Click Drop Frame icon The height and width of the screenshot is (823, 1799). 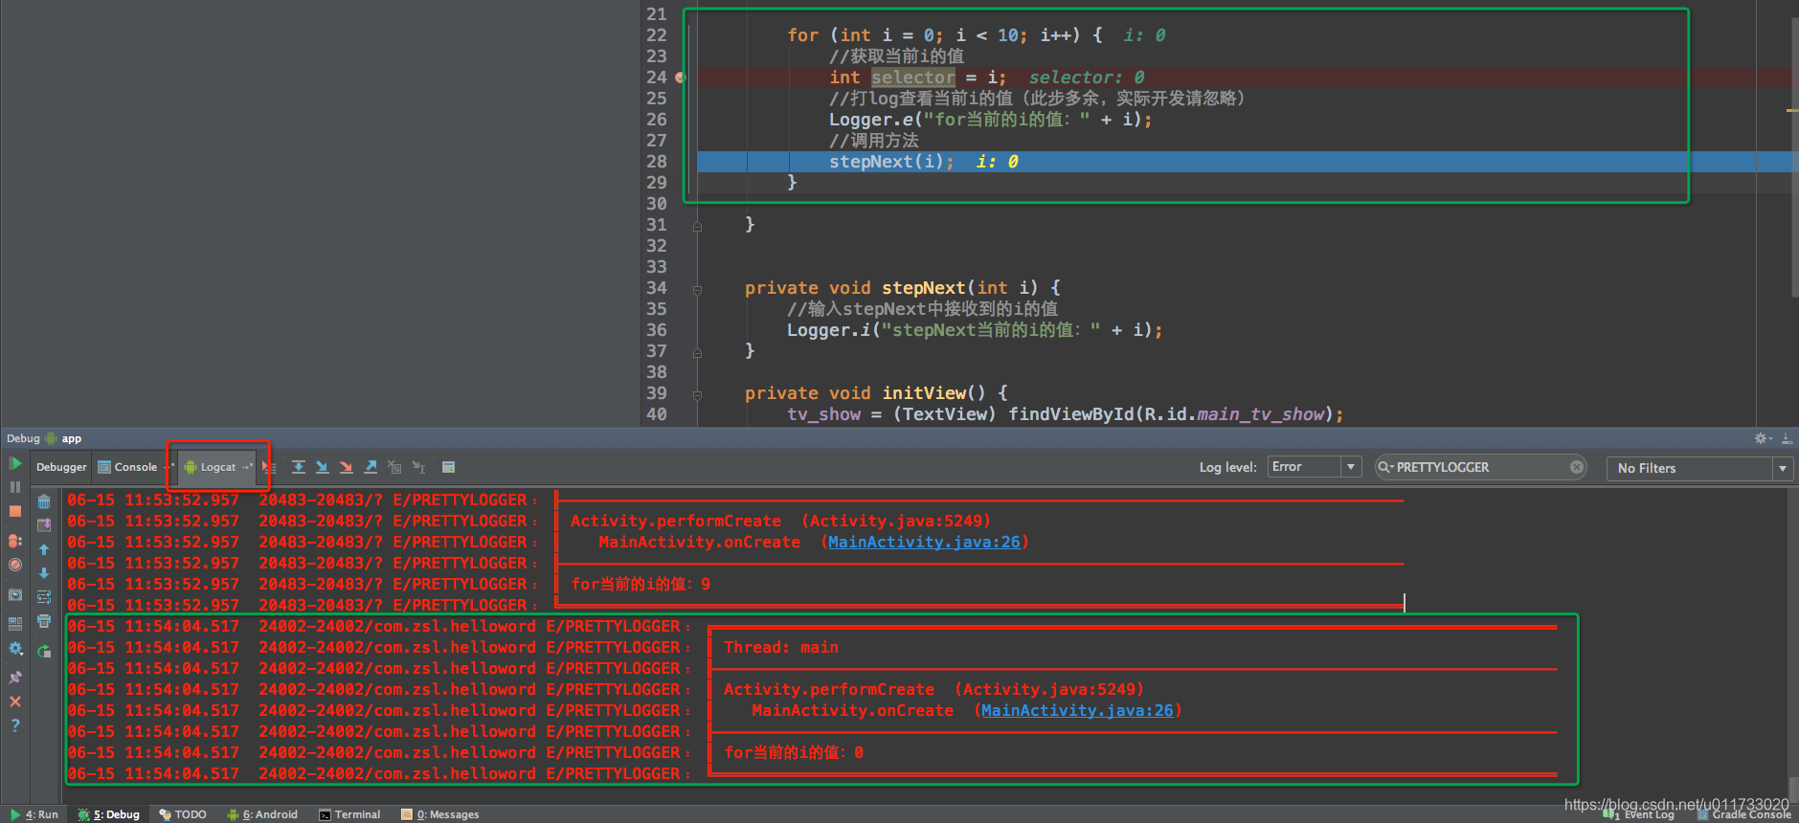click(x=394, y=467)
